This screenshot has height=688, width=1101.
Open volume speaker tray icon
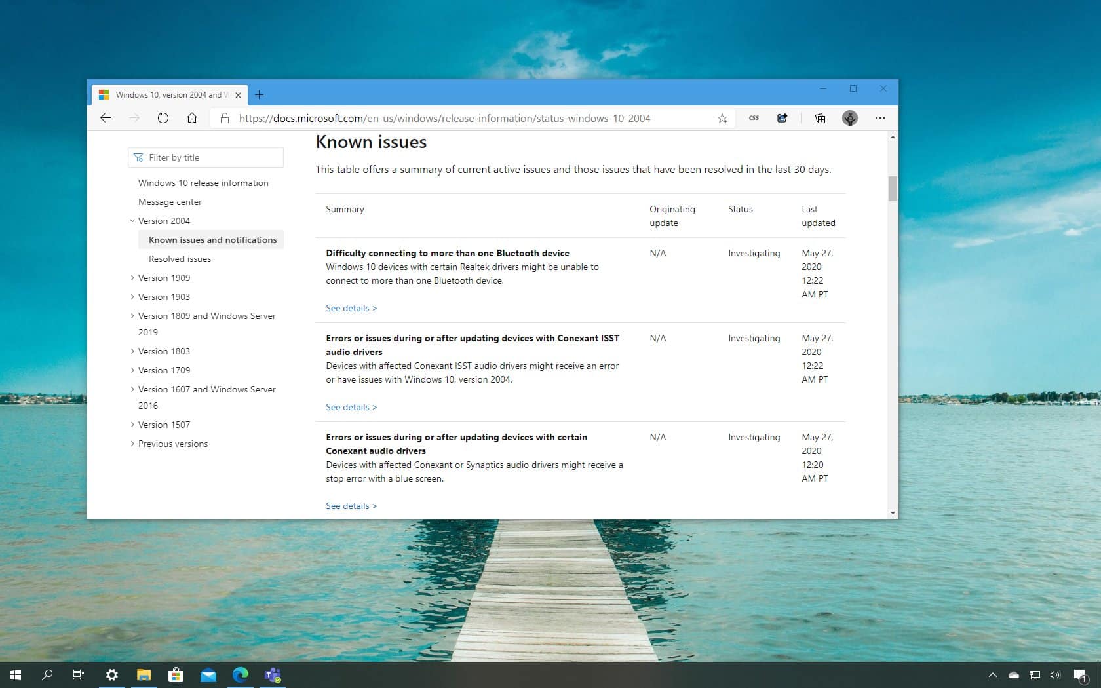point(1055,675)
